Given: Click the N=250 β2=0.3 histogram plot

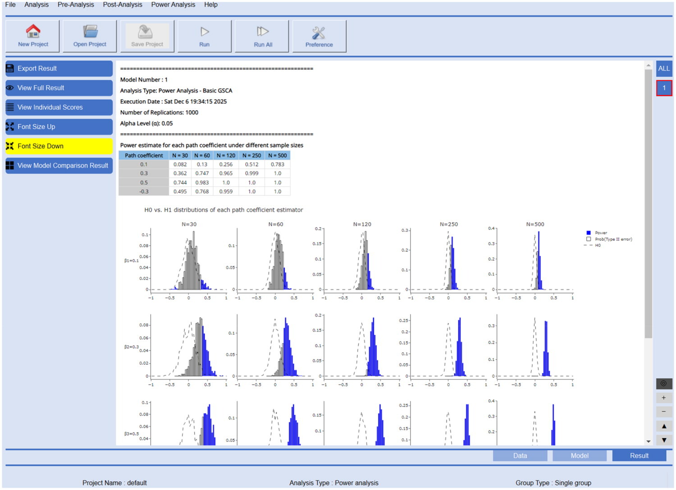Looking at the screenshot, I should 448,346.
